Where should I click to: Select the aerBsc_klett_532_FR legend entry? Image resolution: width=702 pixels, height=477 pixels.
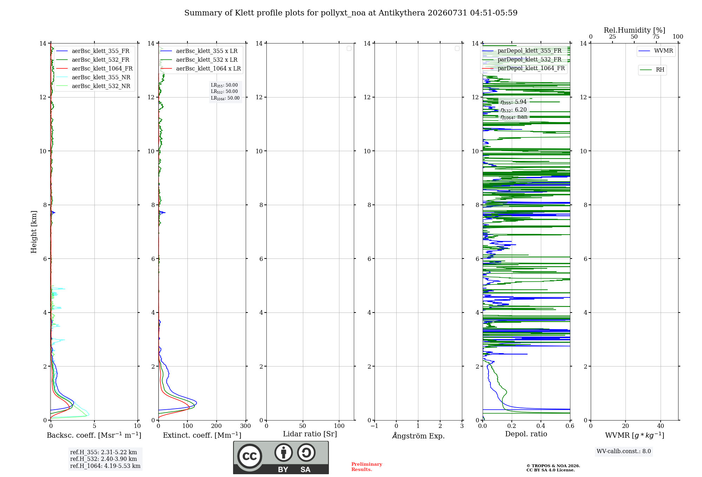93,60
